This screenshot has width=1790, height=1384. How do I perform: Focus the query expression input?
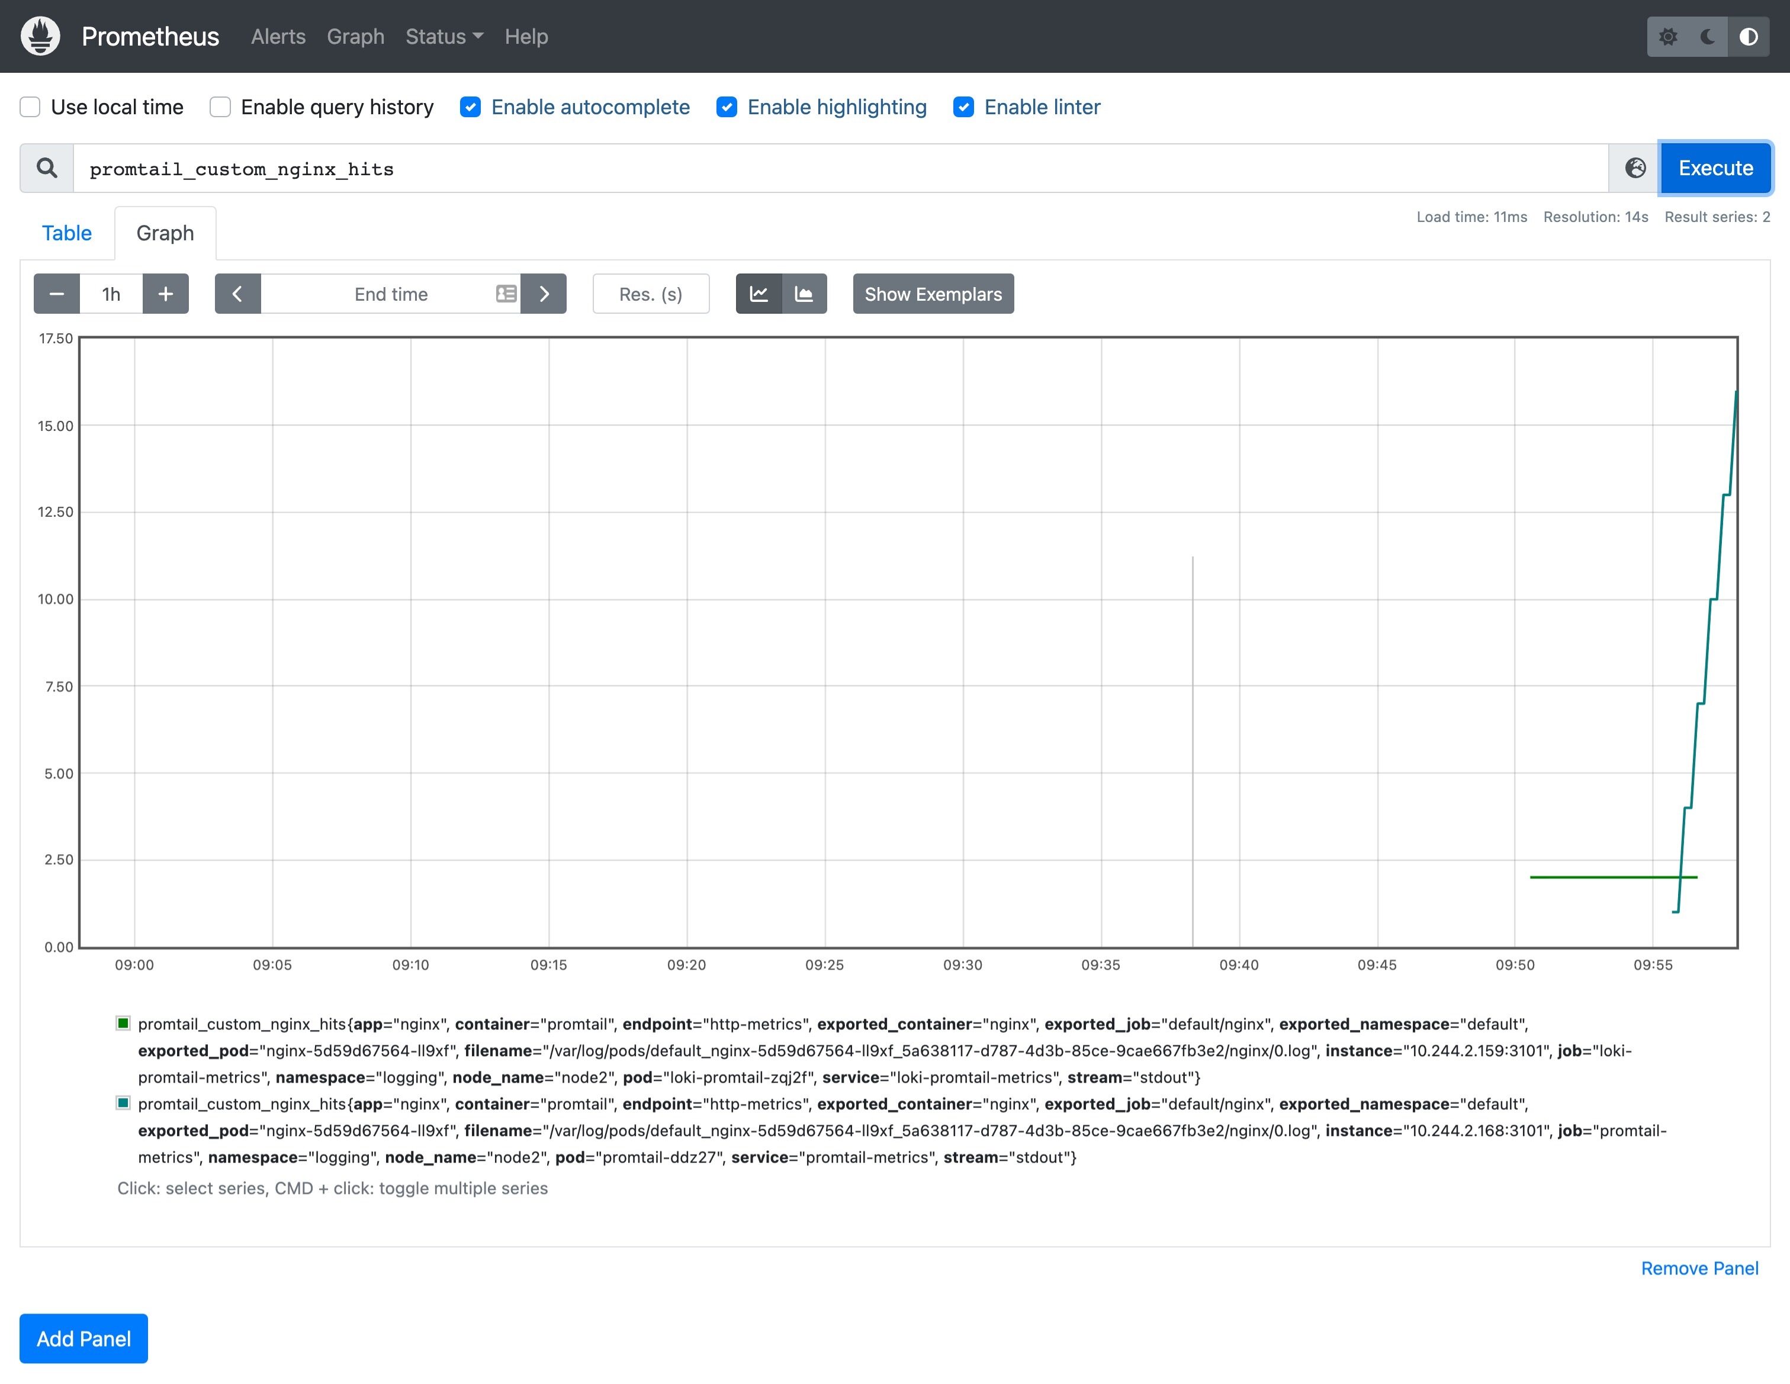(841, 168)
